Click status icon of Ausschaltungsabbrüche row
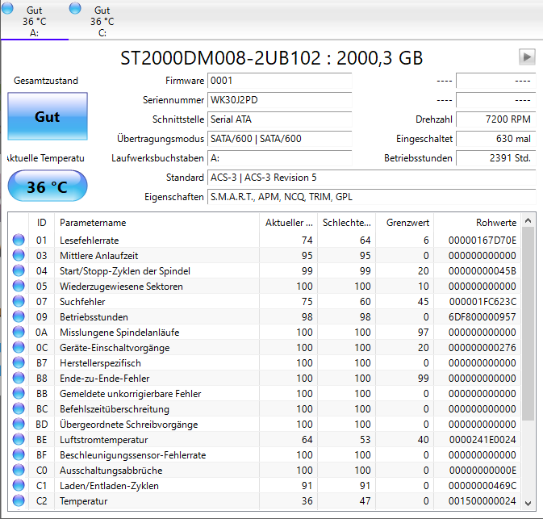This screenshot has width=543, height=519. (19, 470)
